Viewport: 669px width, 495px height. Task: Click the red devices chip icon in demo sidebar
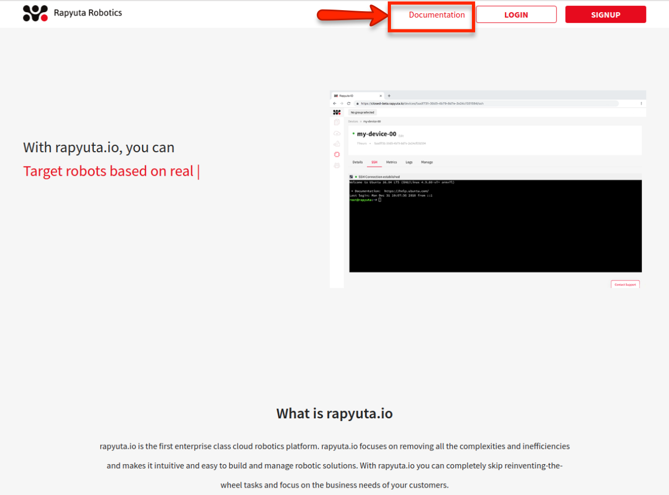pos(337,154)
